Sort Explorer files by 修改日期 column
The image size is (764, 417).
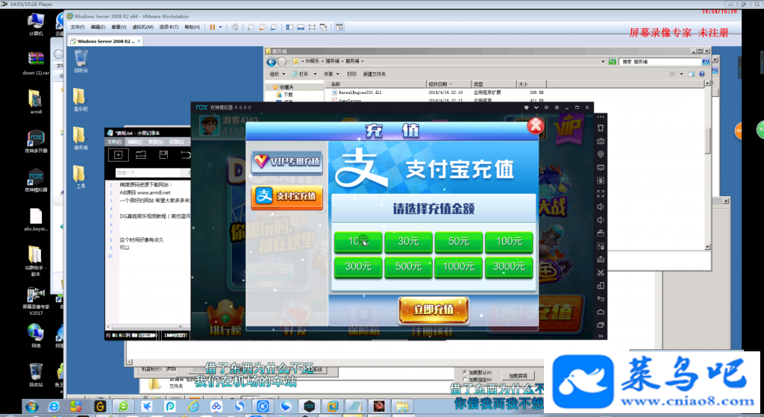tap(448, 84)
